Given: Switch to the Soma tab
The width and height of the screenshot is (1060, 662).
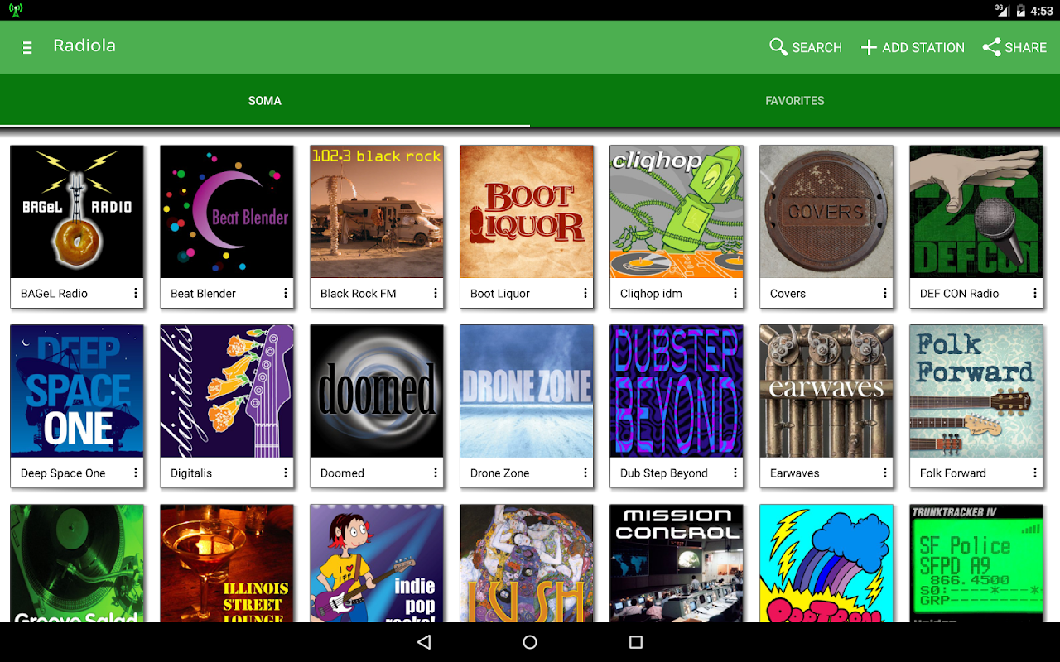Looking at the screenshot, I should [265, 101].
